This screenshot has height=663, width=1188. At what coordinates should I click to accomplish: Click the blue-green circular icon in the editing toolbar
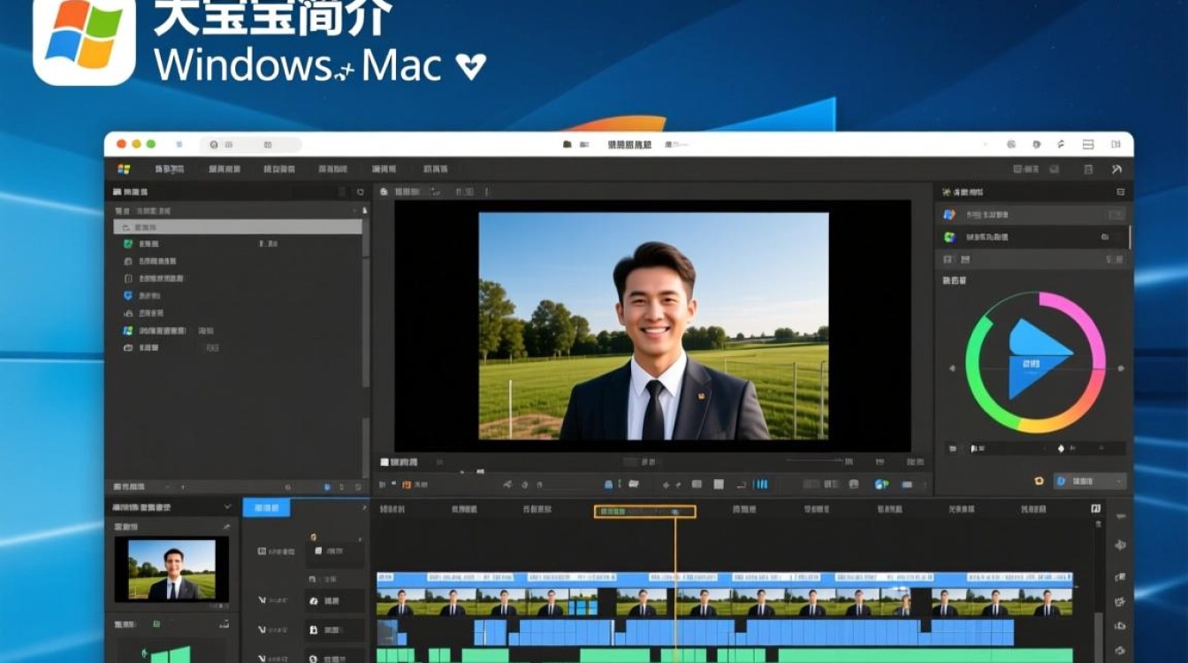click(881, 484)
